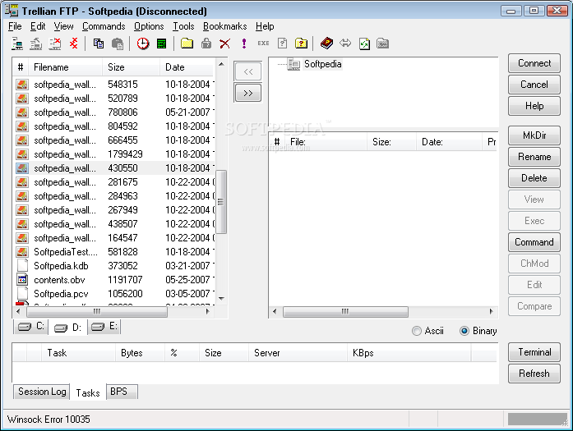Open the File menu

15,26
